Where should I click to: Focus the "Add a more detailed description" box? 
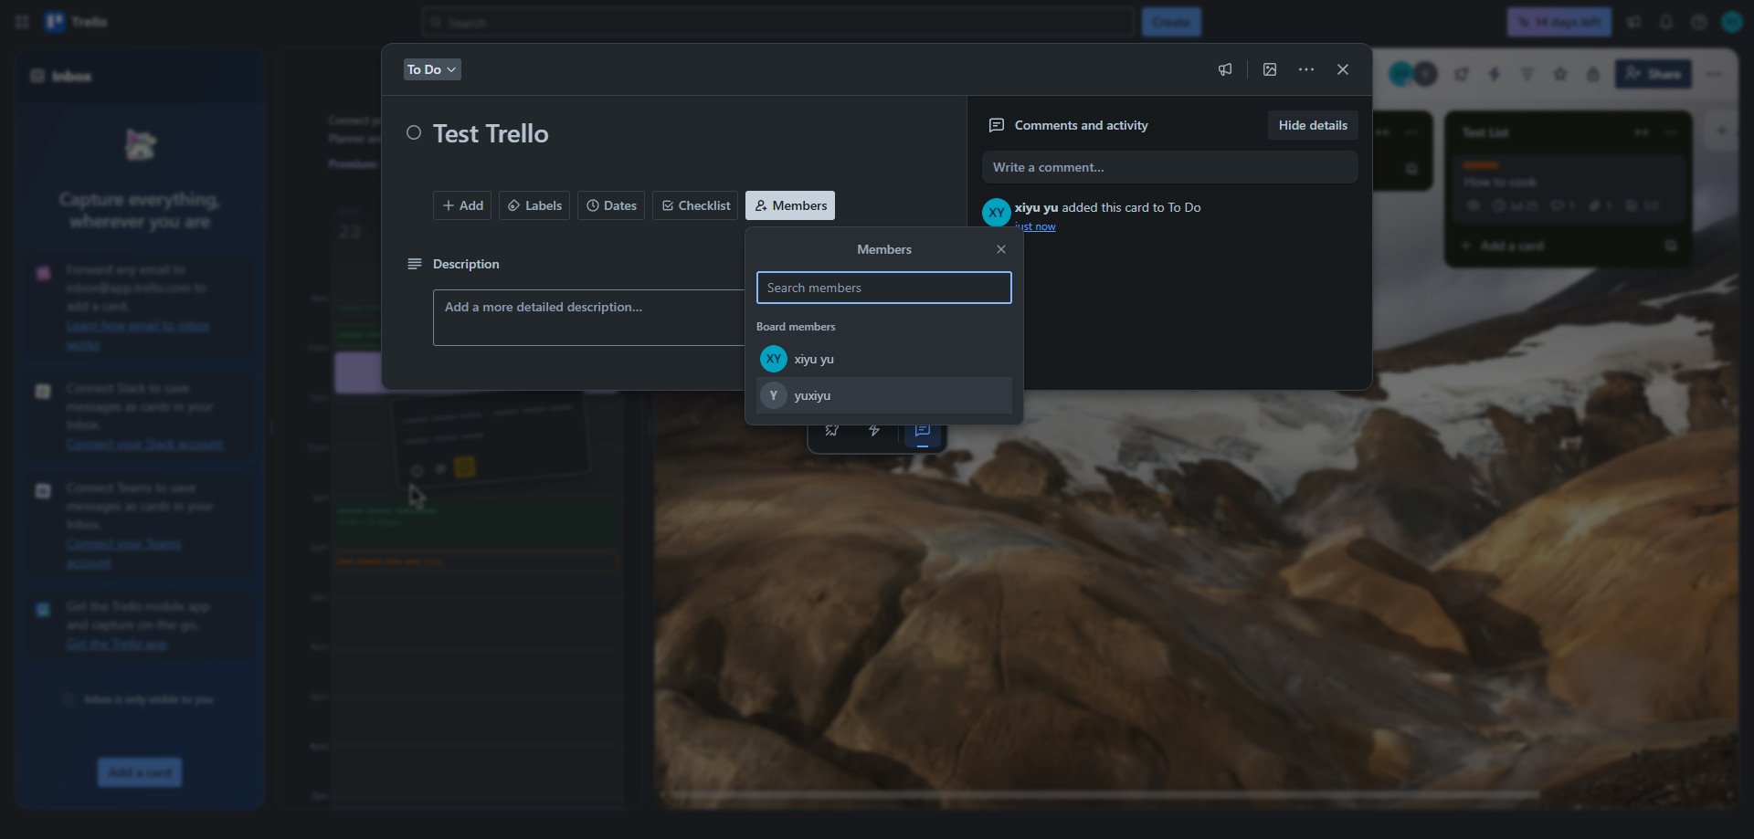[588, 318]
